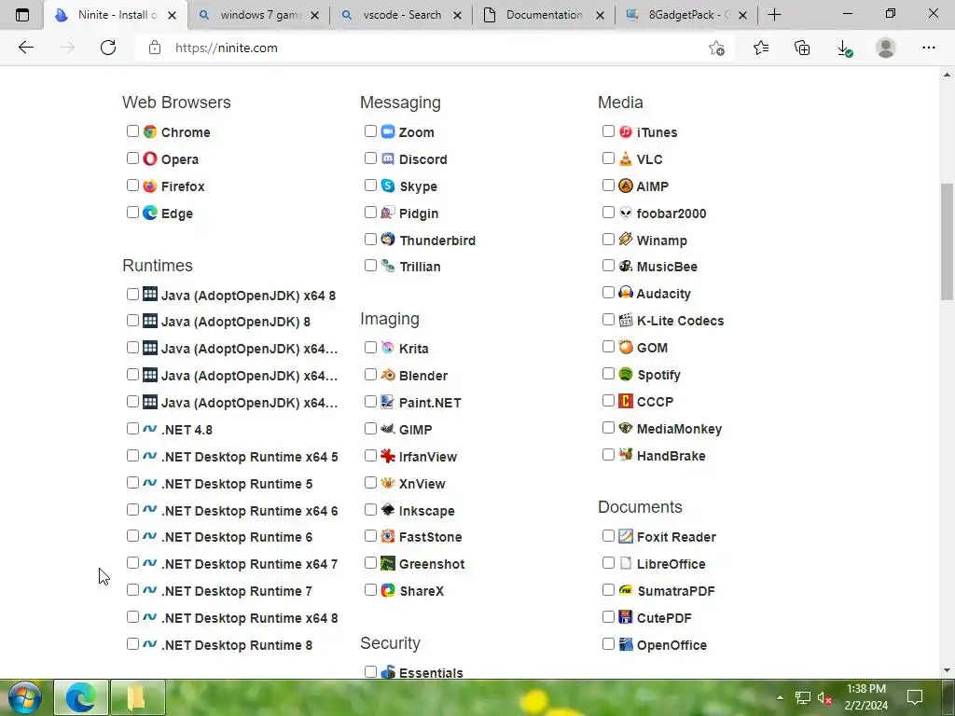
Task: Click the Audacity headphones icon
Action: click(626, 293)
